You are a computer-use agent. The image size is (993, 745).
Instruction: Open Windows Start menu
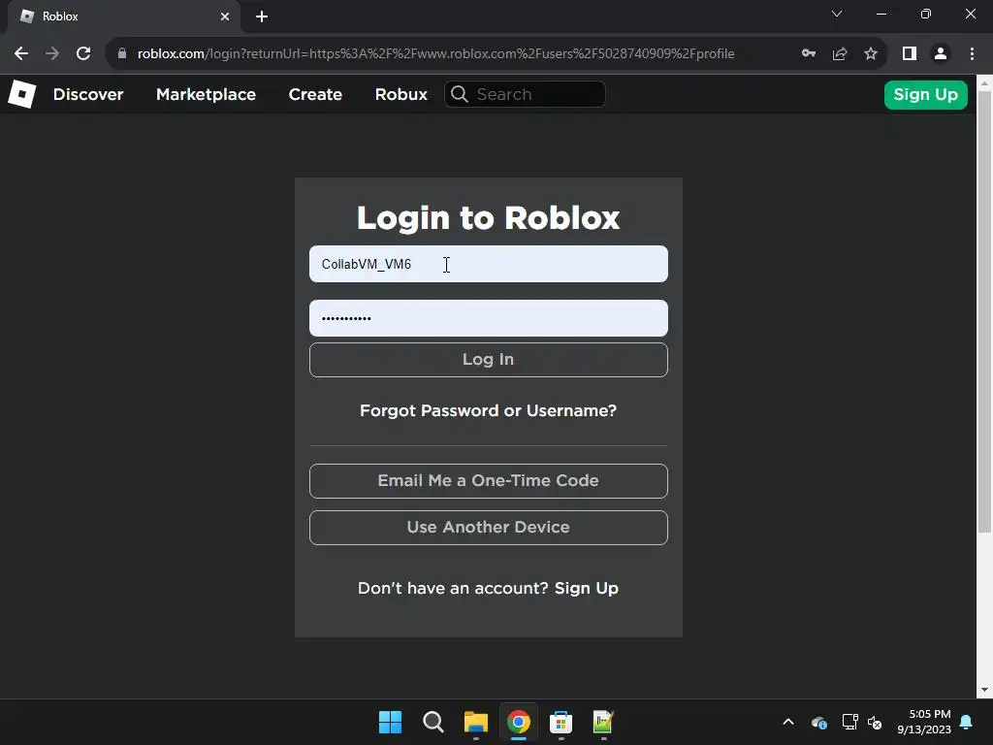(x=390, y=722)
